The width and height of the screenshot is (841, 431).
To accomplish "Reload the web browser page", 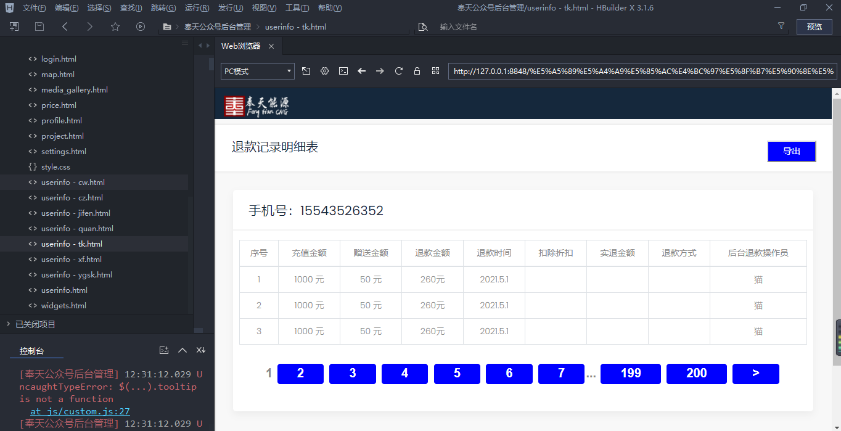I will point(398,71).
